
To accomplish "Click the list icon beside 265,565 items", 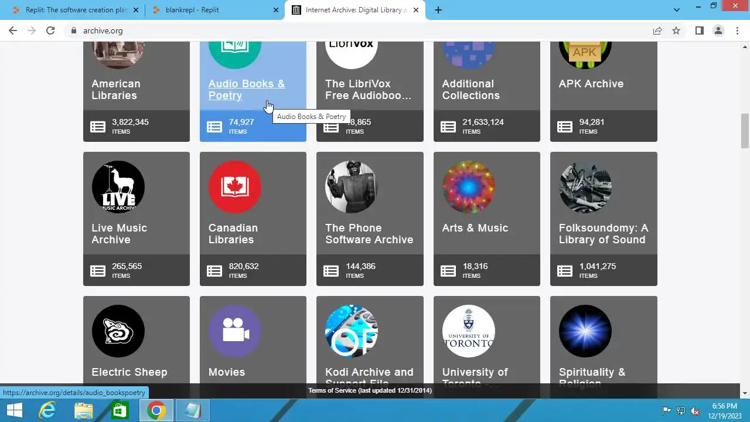I will pos(98,271).
